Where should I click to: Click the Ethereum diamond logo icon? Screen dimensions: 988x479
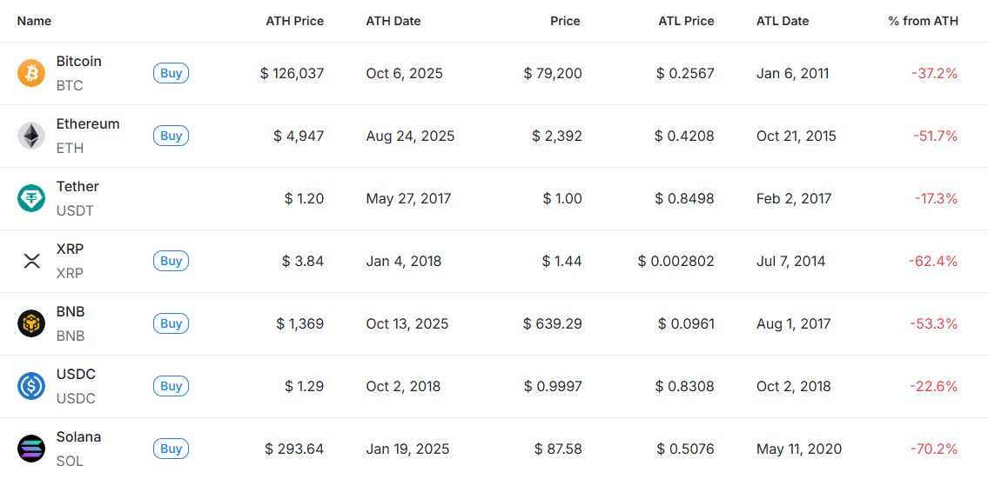point(31,136)
